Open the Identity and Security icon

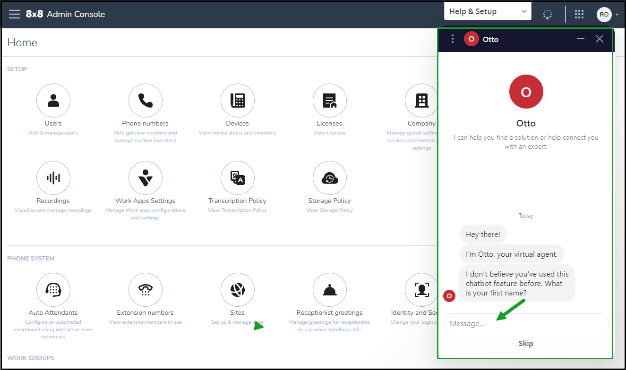[421, 290]
